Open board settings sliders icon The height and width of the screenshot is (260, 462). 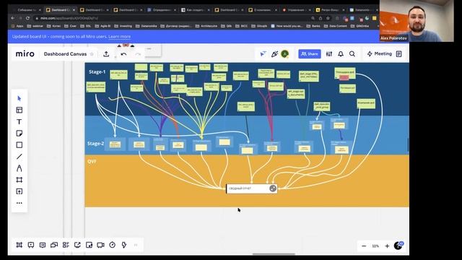coord(329,54)
